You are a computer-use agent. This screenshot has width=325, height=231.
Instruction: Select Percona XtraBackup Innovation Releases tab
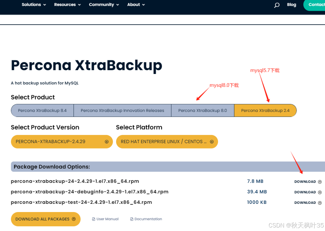pyautogui.click(x=122, y=111)
